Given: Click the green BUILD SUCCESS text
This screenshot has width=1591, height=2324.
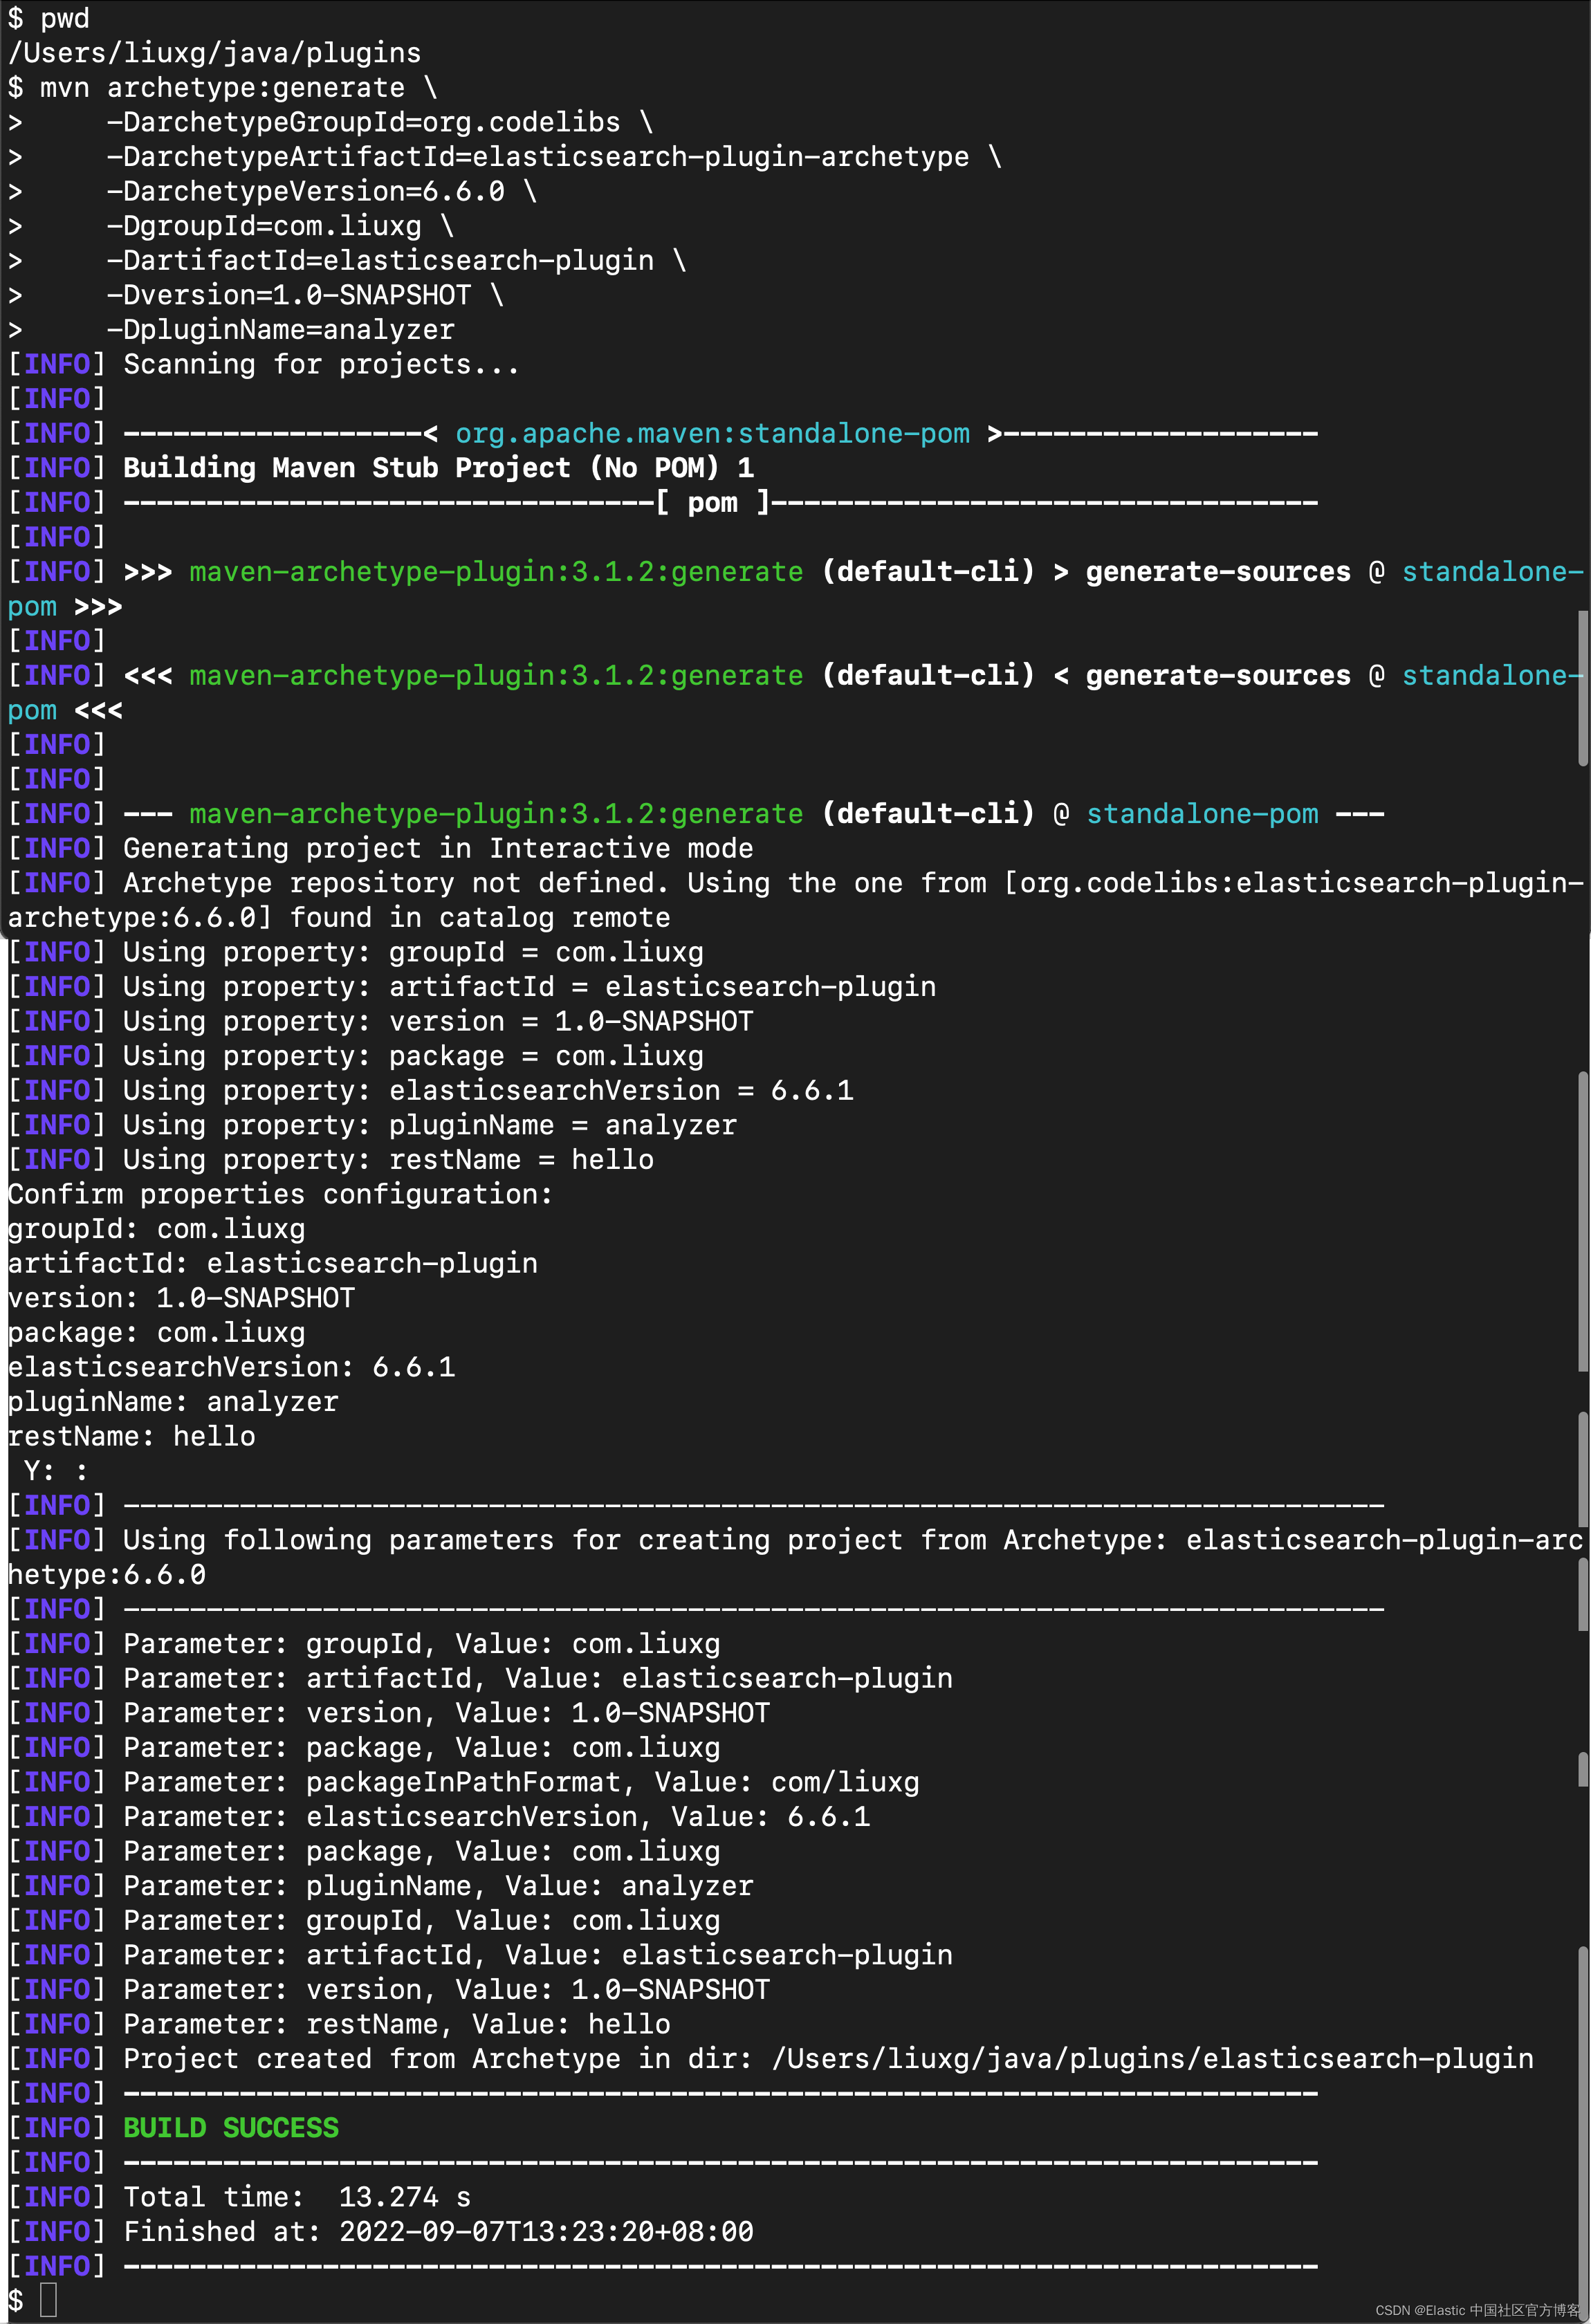Looking at the screenshot, I should [x=230, y=2127].
